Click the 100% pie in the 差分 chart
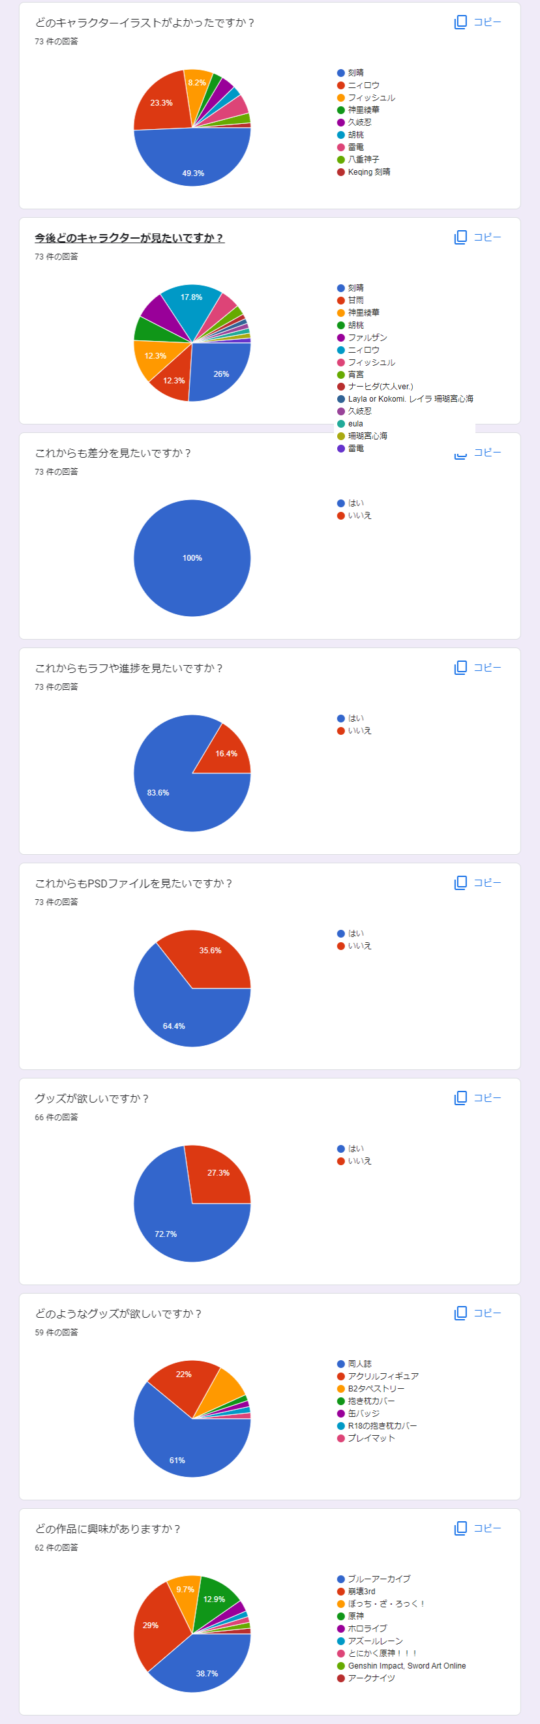 [192, 558]
